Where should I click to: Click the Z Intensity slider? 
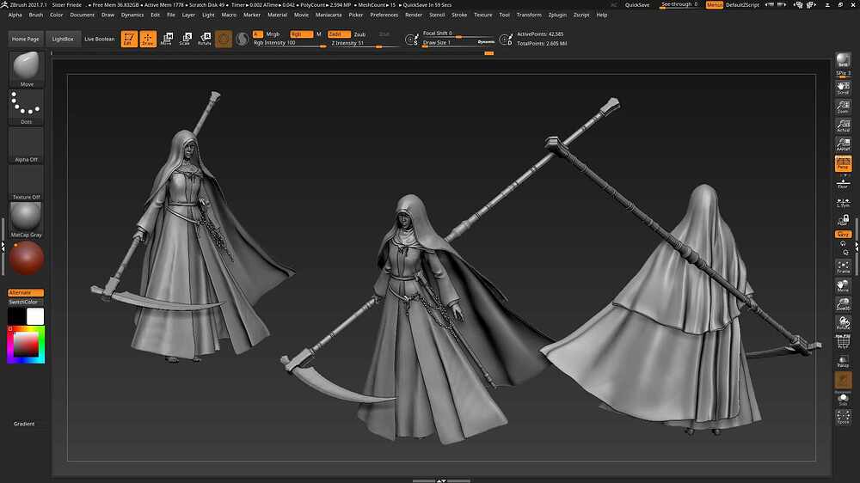point(365,43)
